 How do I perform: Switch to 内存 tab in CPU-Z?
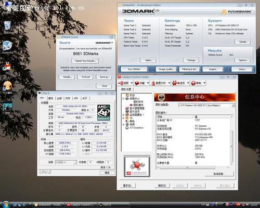(68, 98)
